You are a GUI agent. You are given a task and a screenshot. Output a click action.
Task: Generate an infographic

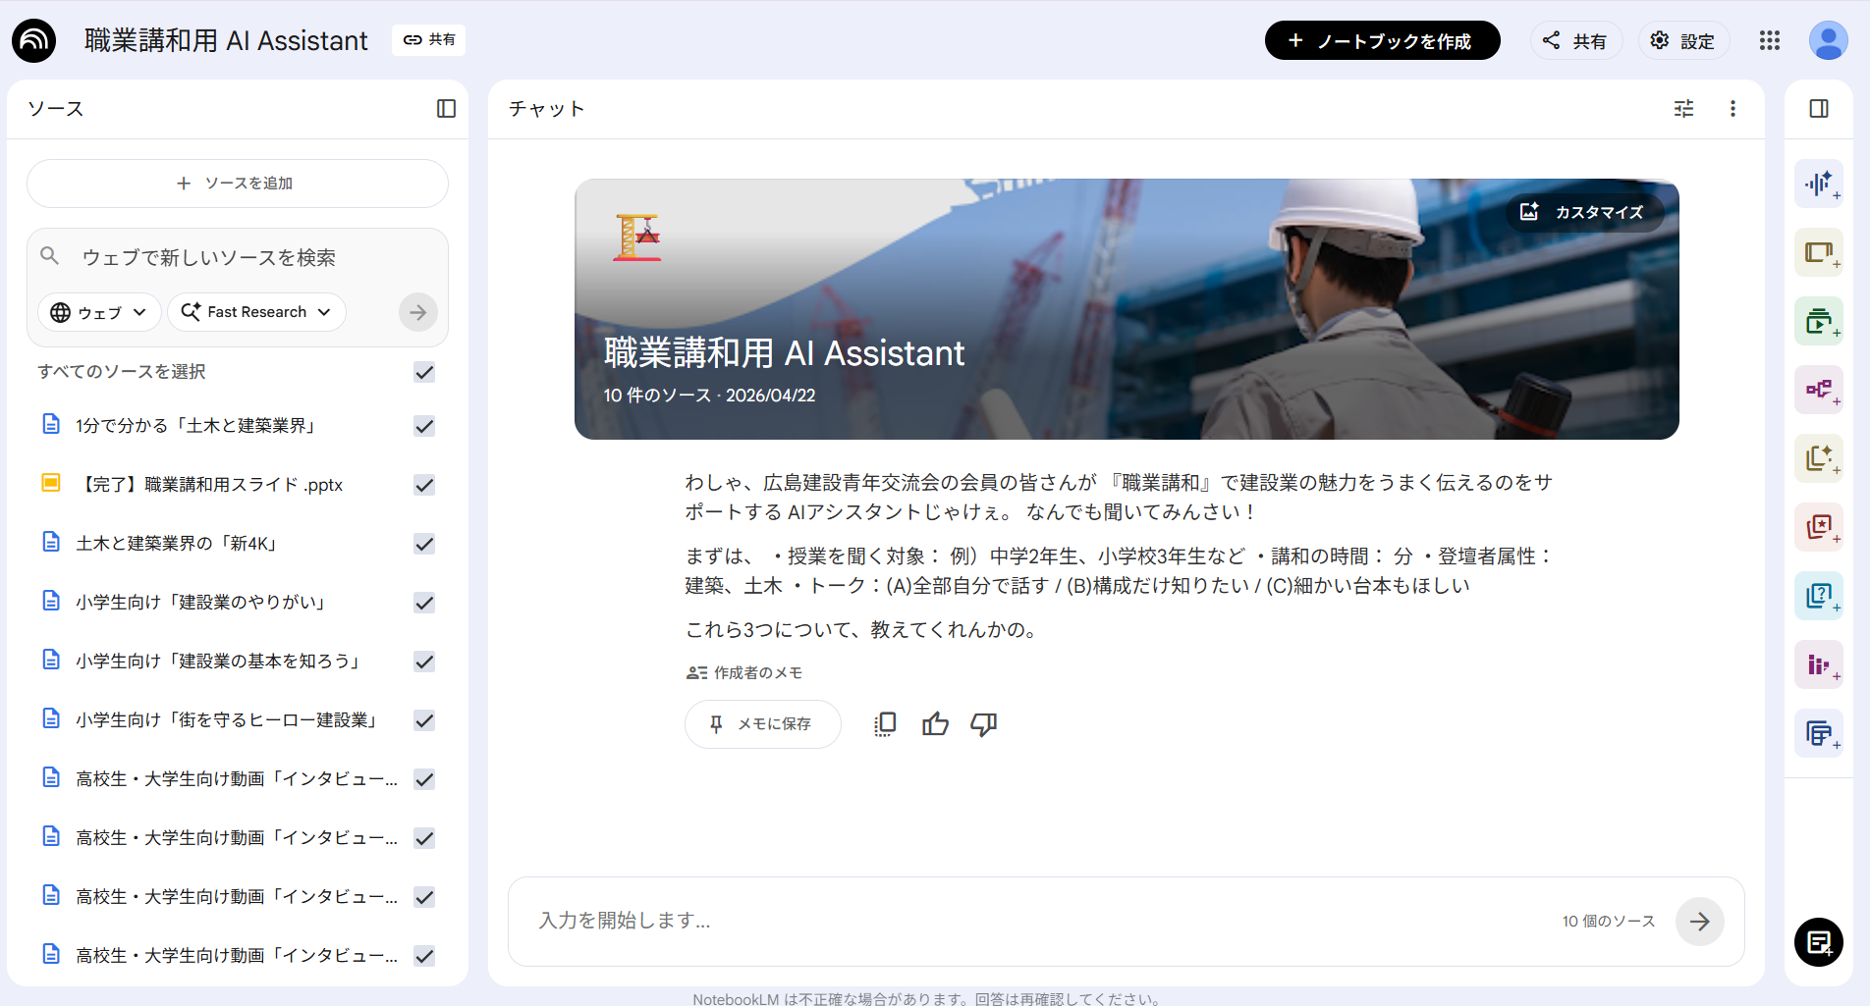[1819, 664]
